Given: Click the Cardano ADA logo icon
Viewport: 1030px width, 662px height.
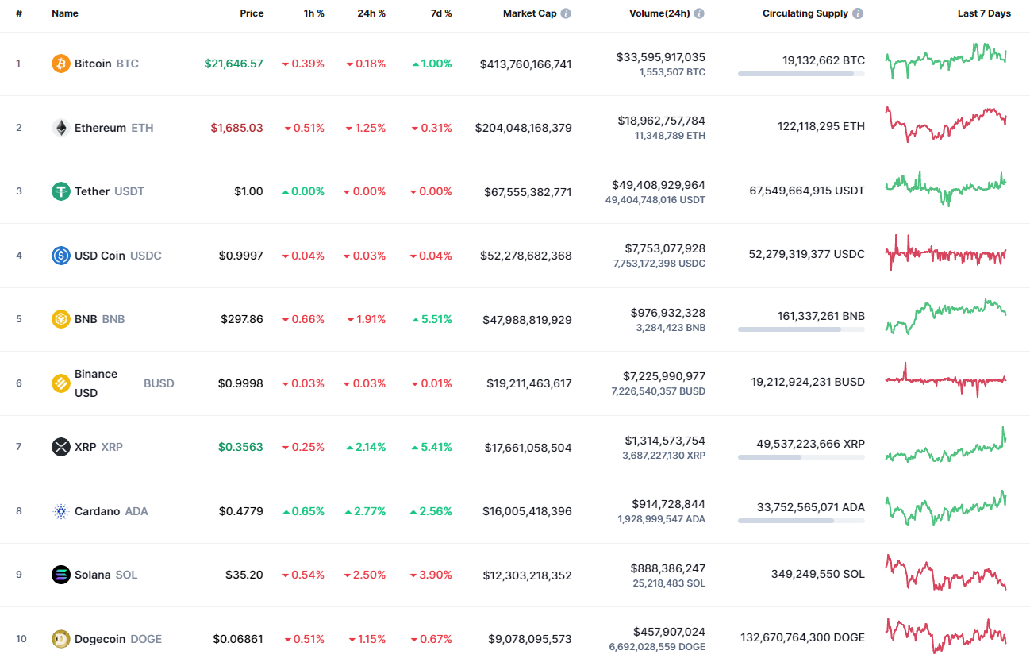Looking at the screenshot, I should tap(60, 511).
